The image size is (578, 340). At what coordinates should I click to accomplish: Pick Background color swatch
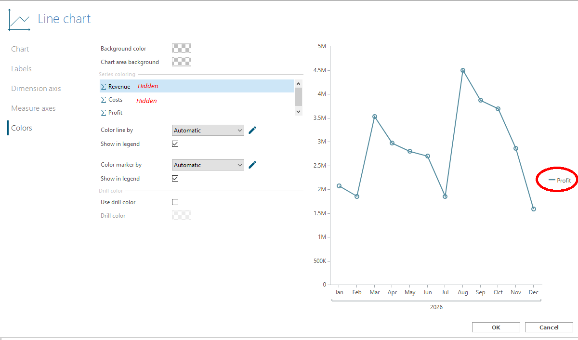pos(182,48)
